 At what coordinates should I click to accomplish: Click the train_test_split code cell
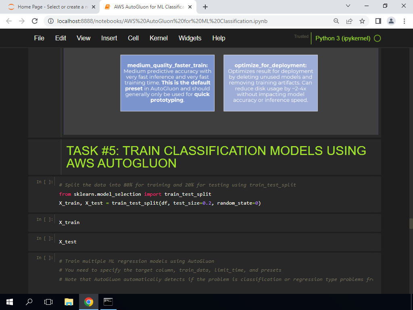[204, 194]
